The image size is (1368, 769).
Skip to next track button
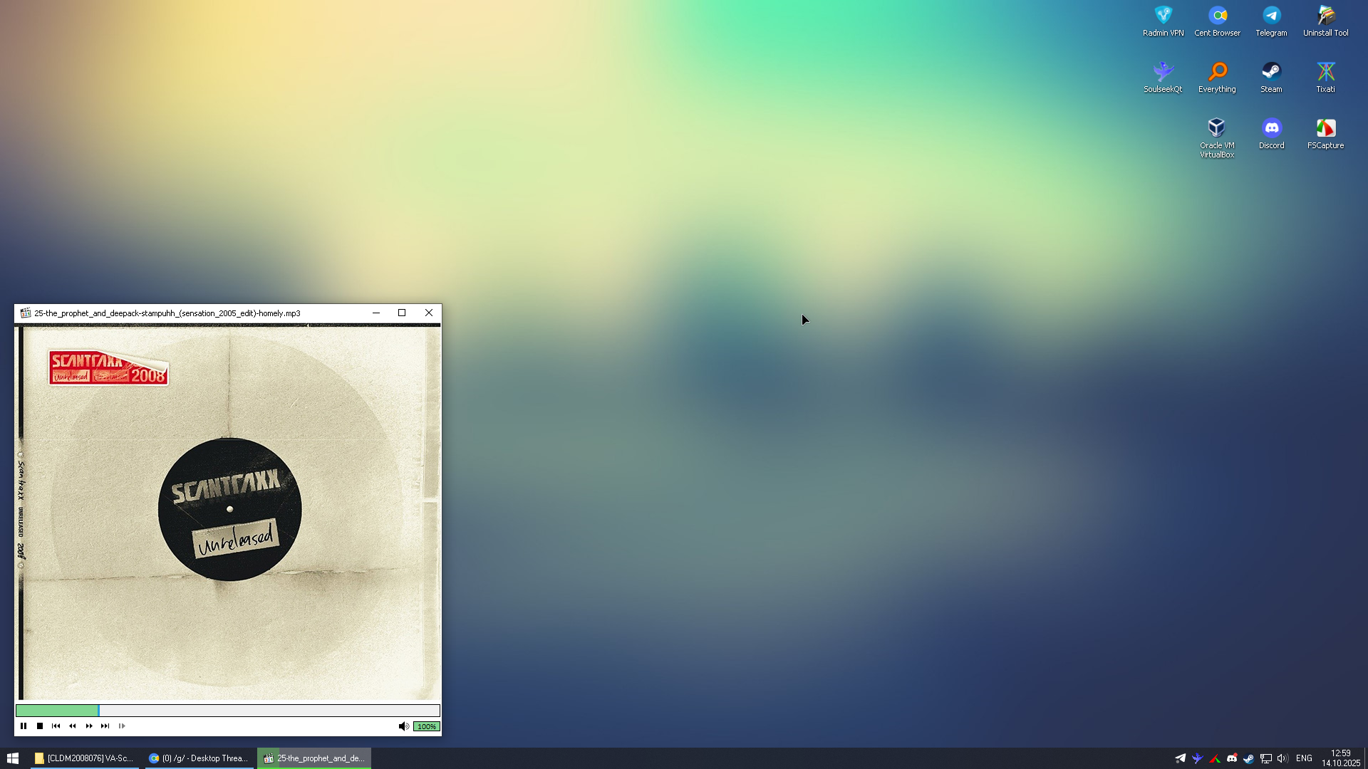pyautogui.click(x=105, y=726)
